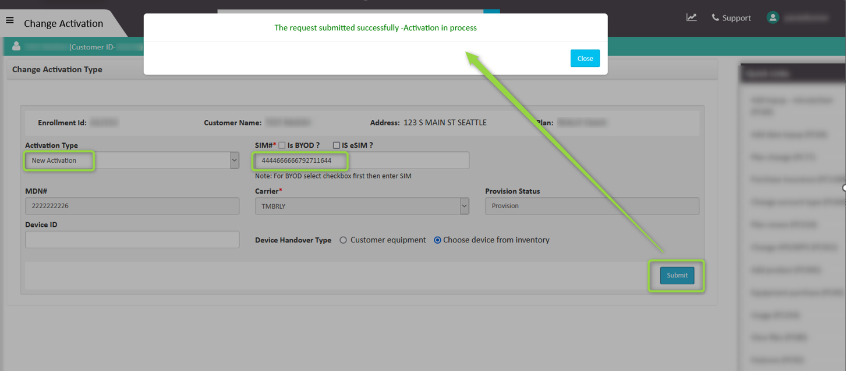Click the MDN# field showing 2222222226

[x=132, y=206]
